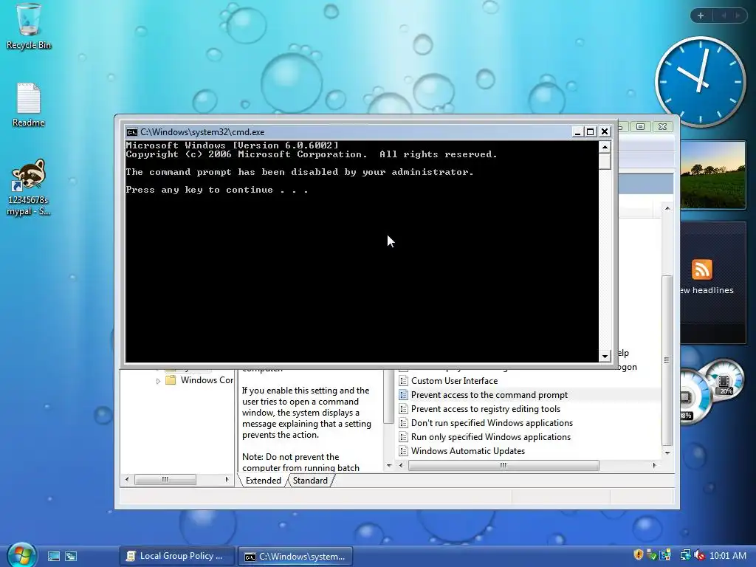Click the sidebar add gadget plus button
This screenshot has width=756, height=567.
tap(701, 16)
